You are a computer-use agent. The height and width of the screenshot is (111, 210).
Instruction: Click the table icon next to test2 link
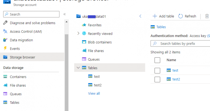pos(169,79)
